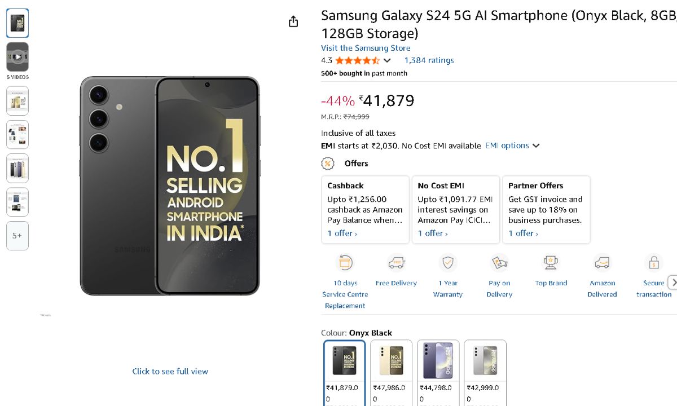Screen dimensions: 677x406
Task: Click the Amazon Delivered box icon
Action: tap(602, 263)
